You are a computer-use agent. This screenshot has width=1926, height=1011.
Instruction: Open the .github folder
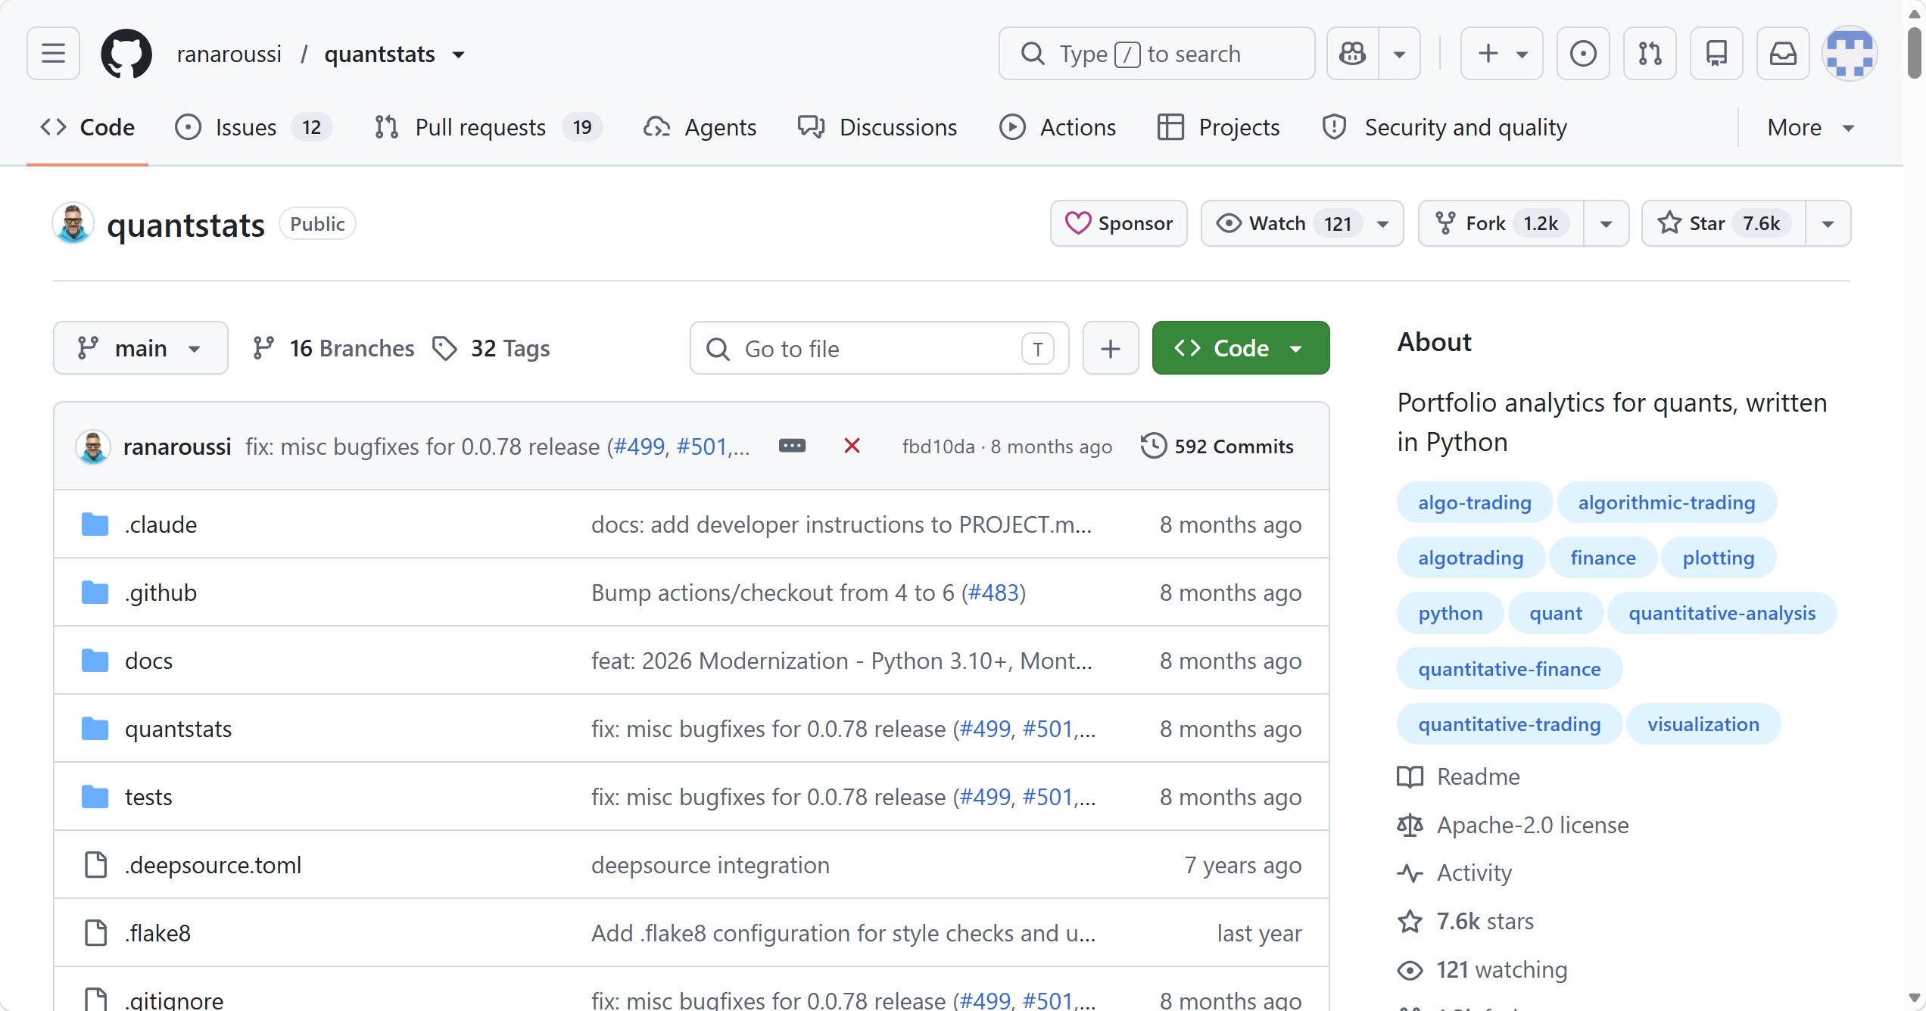[x=160, y=593]
